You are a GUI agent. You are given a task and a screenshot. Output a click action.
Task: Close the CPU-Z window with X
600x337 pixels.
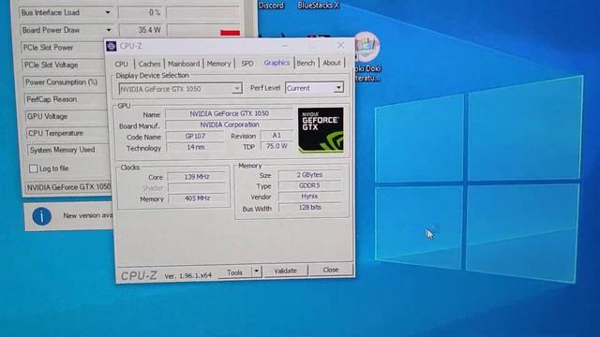point(340,46)
